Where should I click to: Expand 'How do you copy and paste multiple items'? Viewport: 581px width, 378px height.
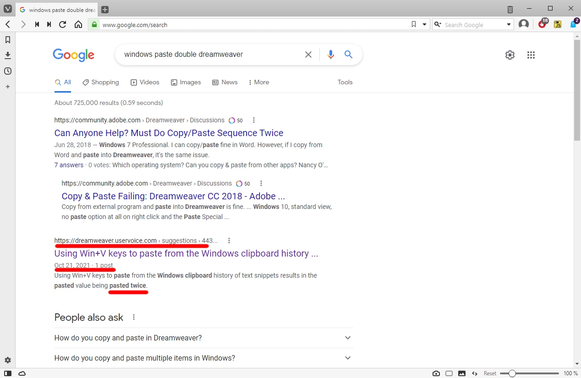(203, 358)
